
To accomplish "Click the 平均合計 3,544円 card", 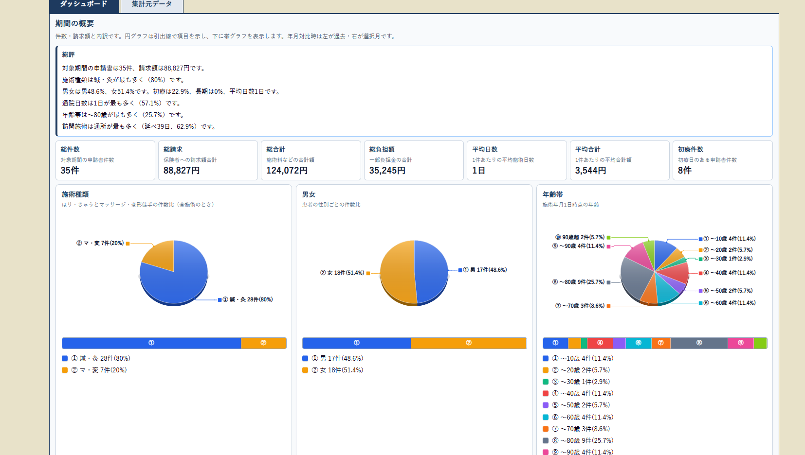I will coord(620,160).
